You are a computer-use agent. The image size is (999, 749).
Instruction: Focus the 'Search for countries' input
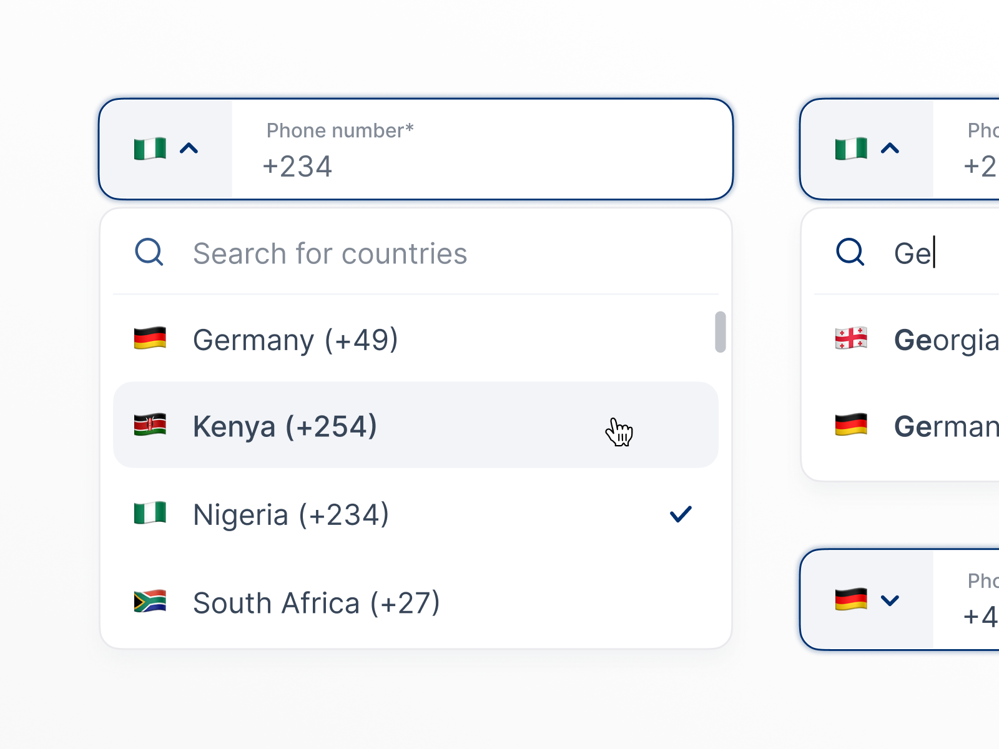click(437, 253)
